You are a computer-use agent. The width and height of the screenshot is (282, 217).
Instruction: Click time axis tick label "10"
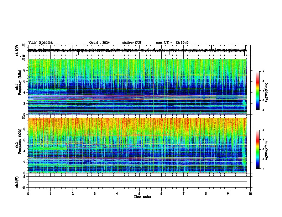pos(250,194)
